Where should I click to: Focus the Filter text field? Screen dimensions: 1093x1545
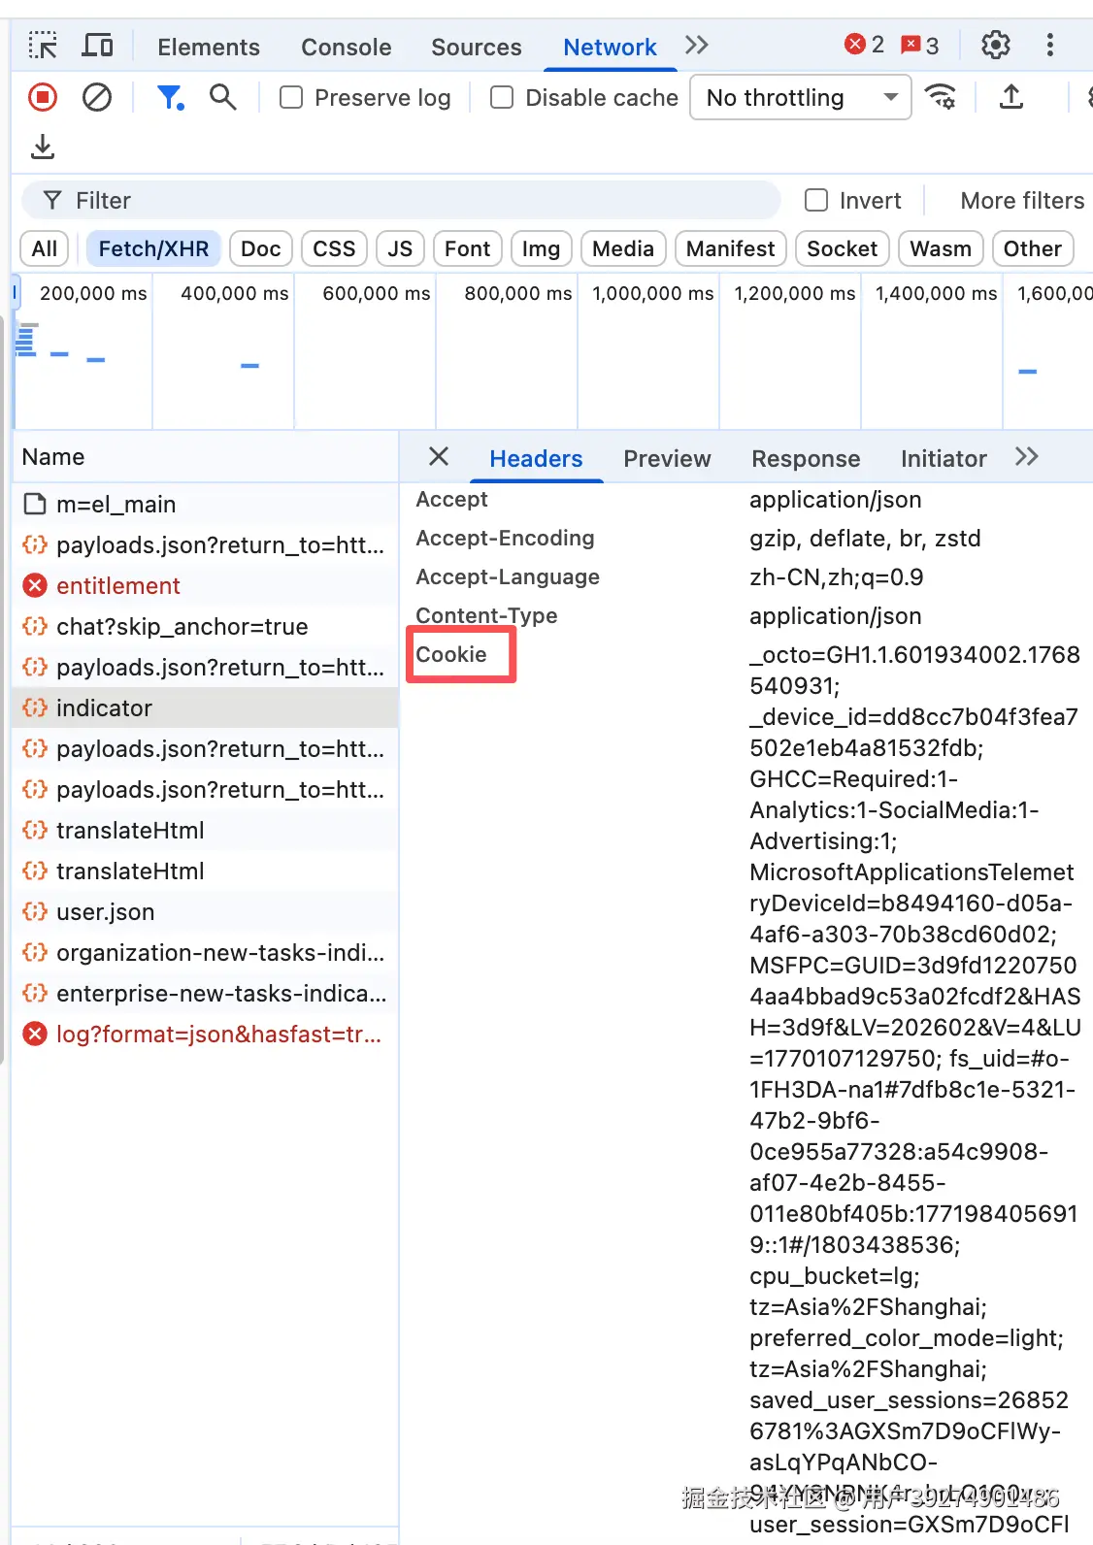(x=400, y=201)
